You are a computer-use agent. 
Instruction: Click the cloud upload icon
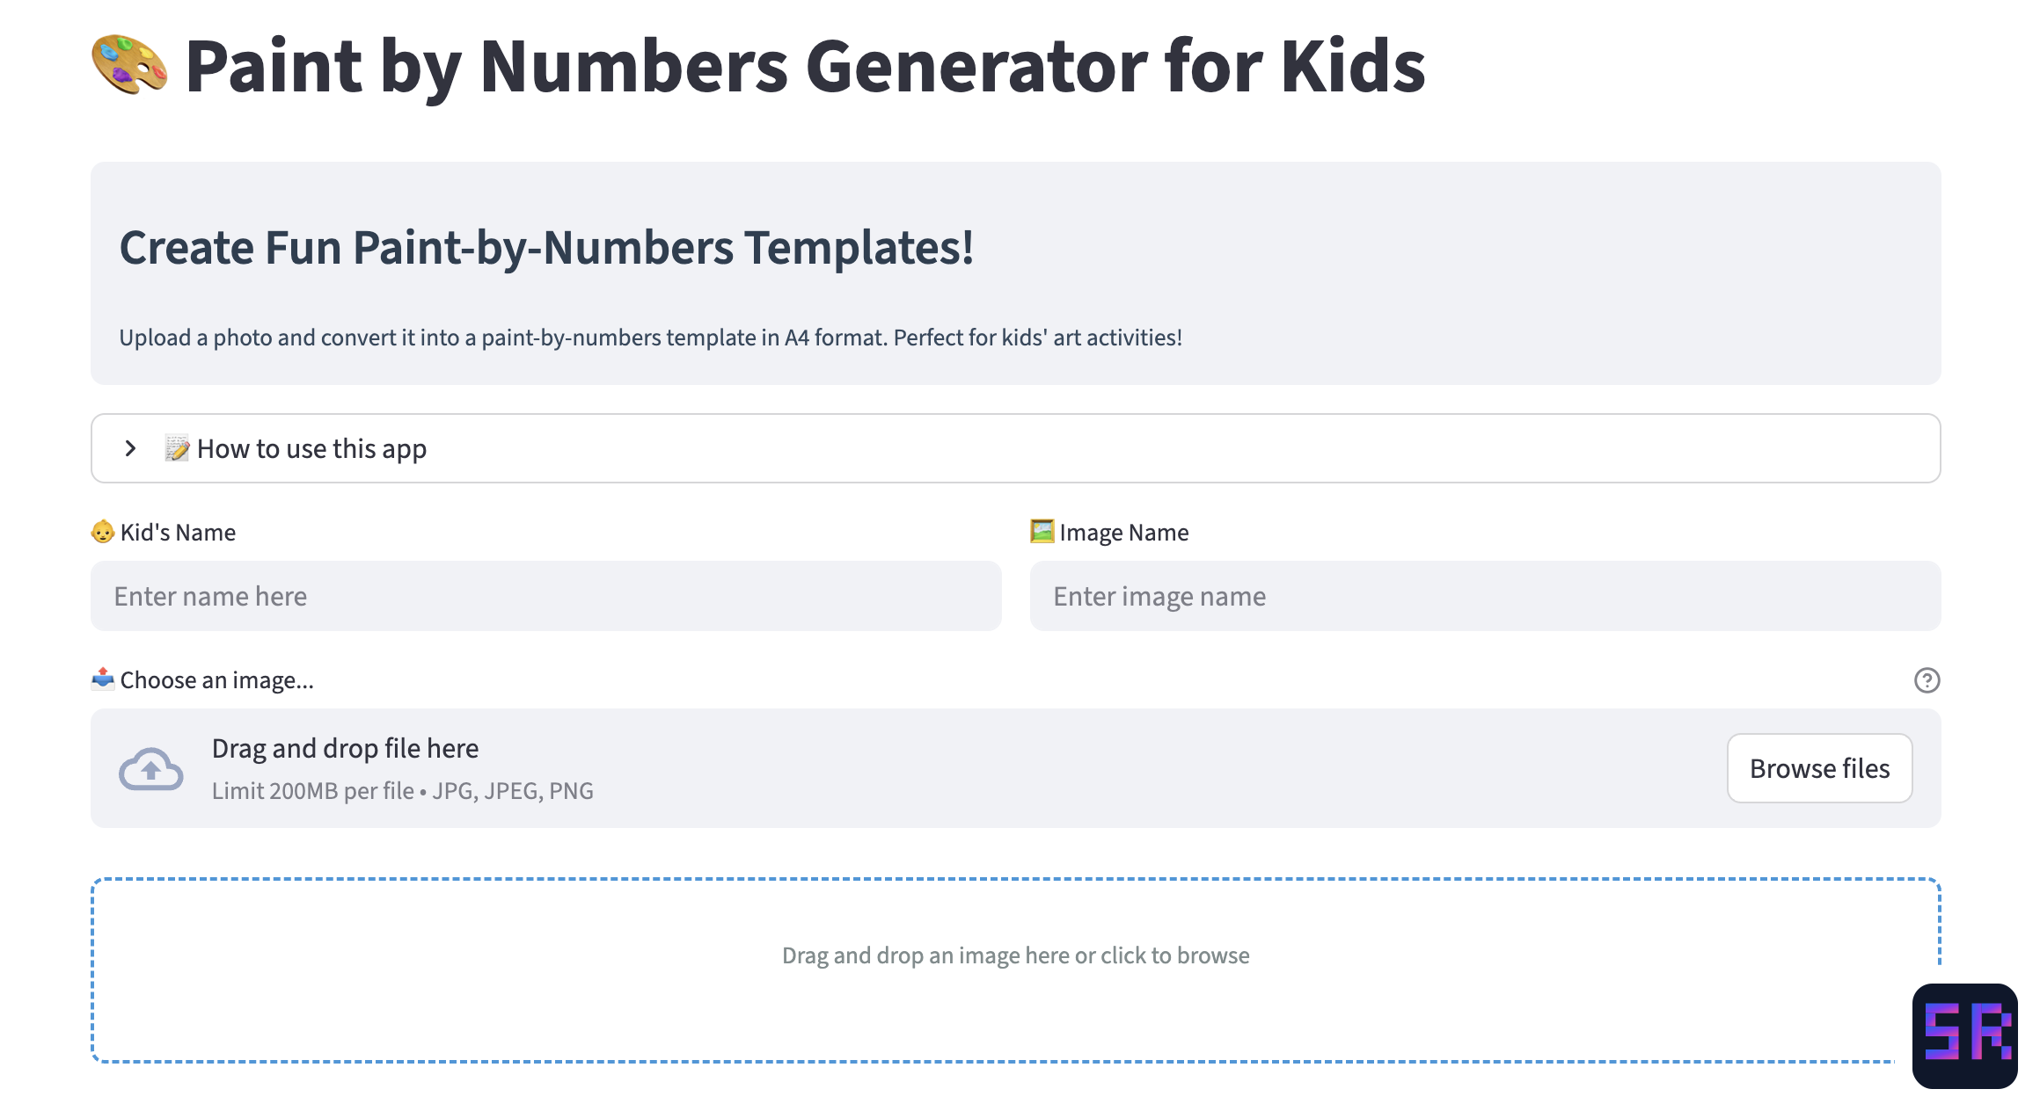coord(151,769)
